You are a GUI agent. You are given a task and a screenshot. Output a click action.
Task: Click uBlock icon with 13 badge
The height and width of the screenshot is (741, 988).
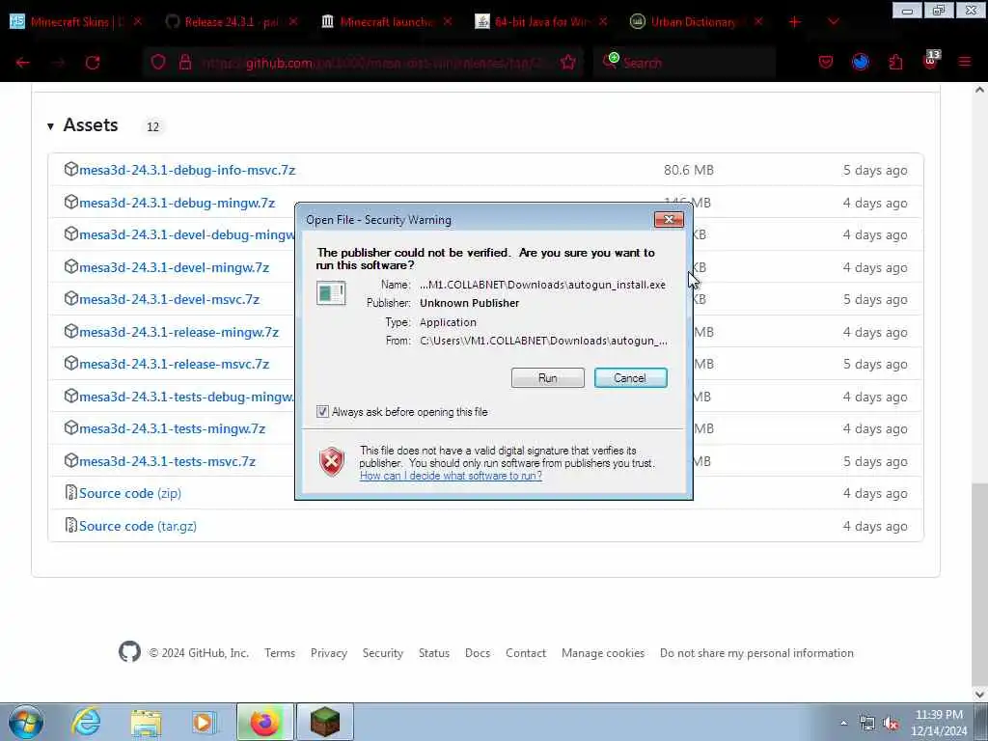(931, 61)
